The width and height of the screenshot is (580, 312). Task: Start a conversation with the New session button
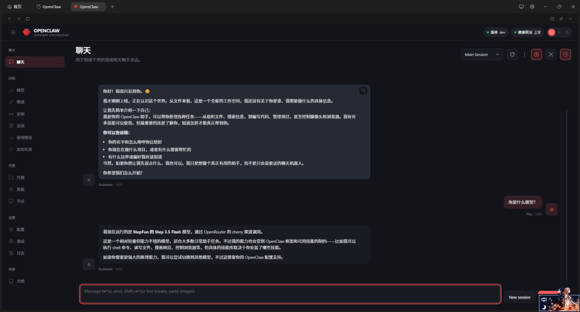point(518,297)
